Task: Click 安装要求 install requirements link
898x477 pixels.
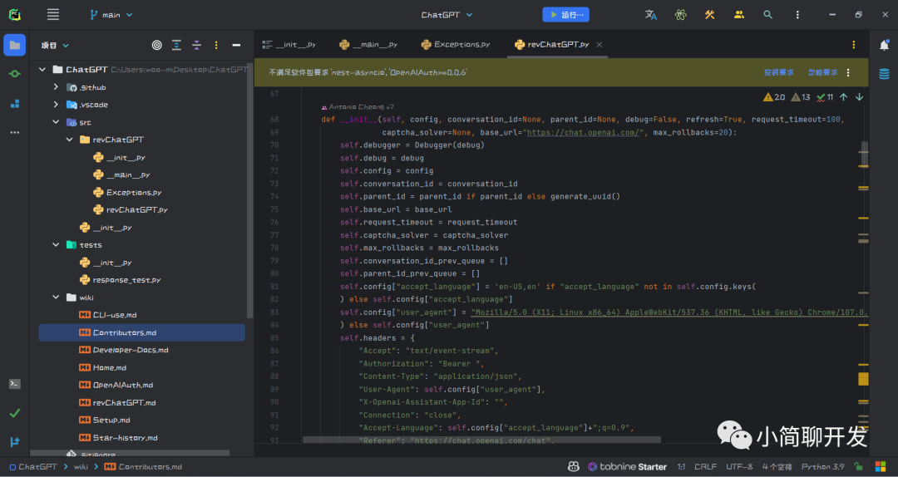Action: pos(779,73)
